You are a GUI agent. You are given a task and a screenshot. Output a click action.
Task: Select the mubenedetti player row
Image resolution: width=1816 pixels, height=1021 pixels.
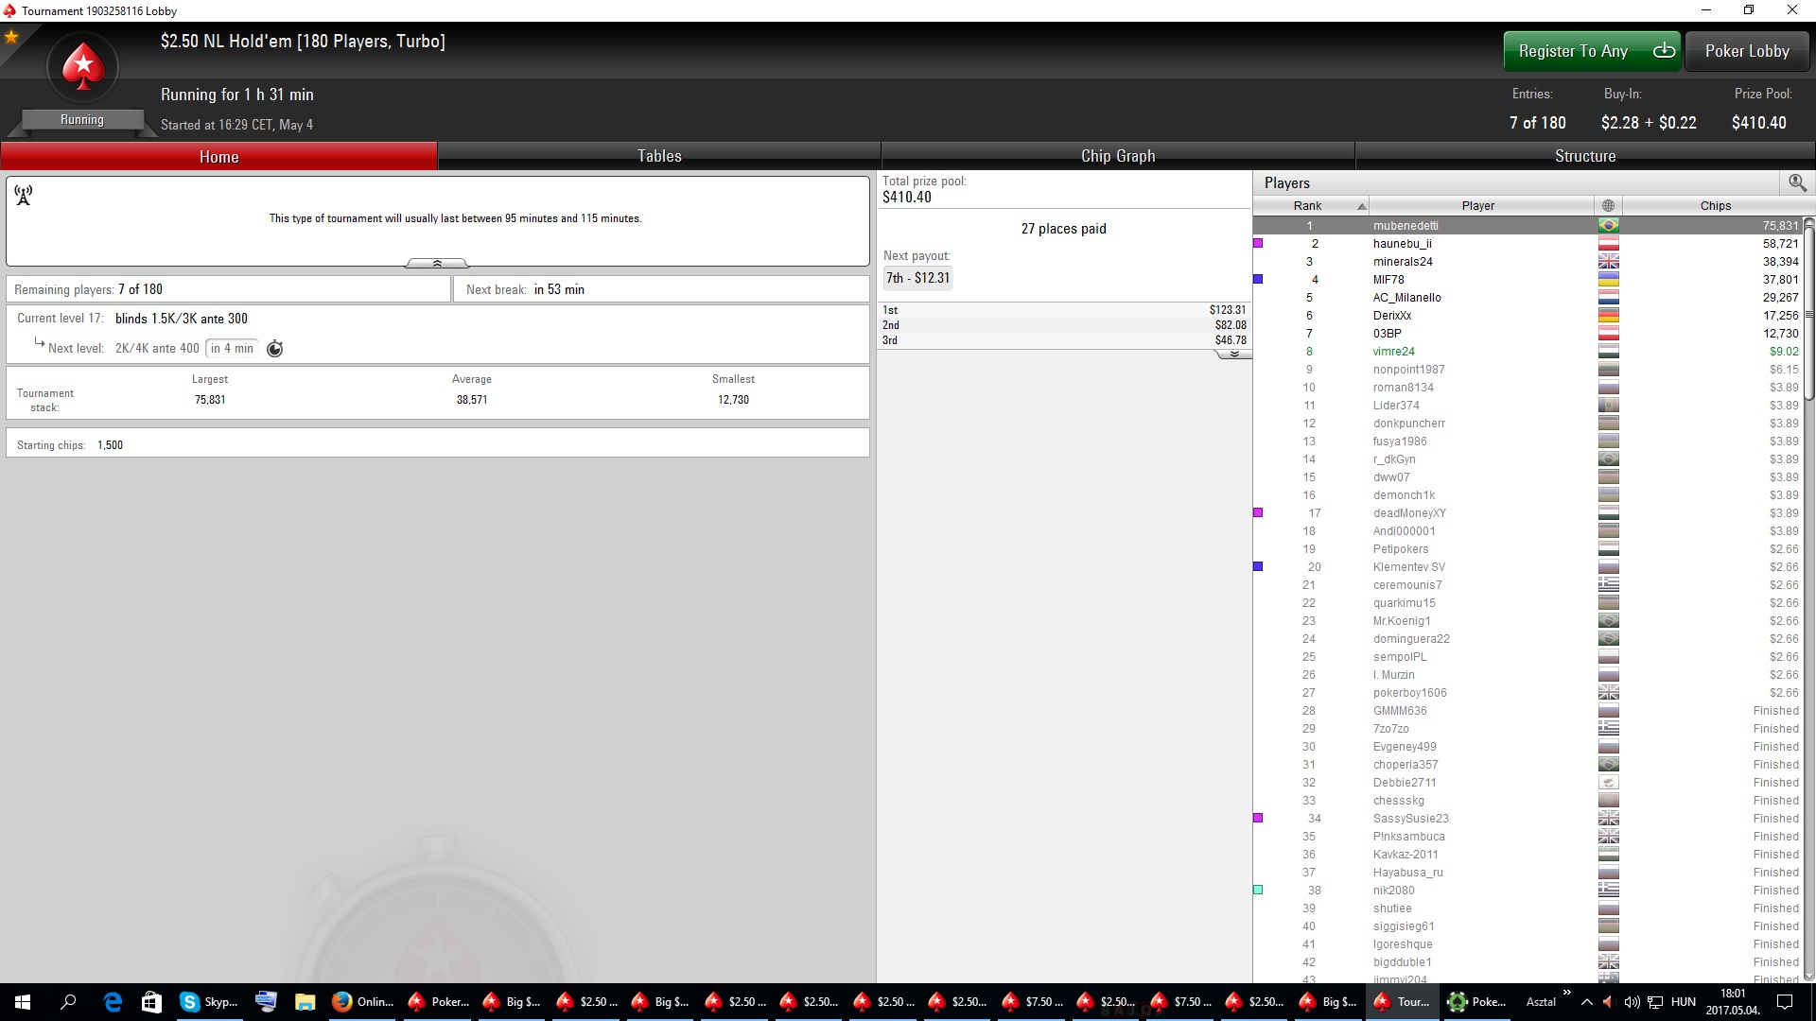(1528, 226)
